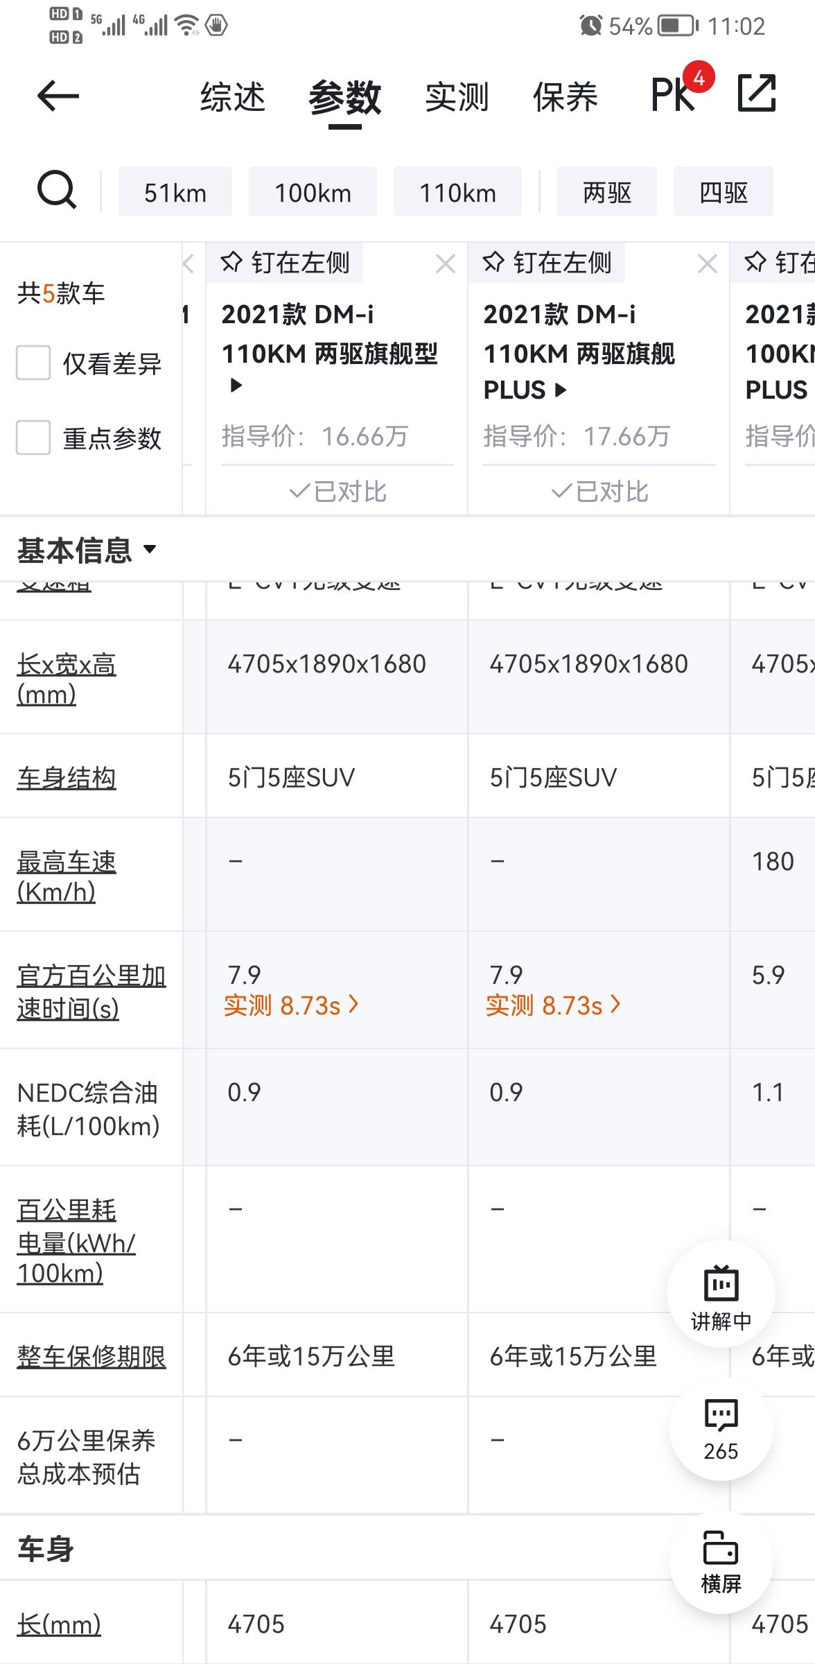Viewport: 815px width, 1664px height.
Task: Open the 保养 tab
Action: (566, 96)
